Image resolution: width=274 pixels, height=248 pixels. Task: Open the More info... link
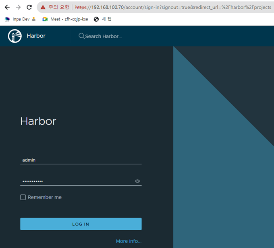pyautogui.click(x=129, y=241)
